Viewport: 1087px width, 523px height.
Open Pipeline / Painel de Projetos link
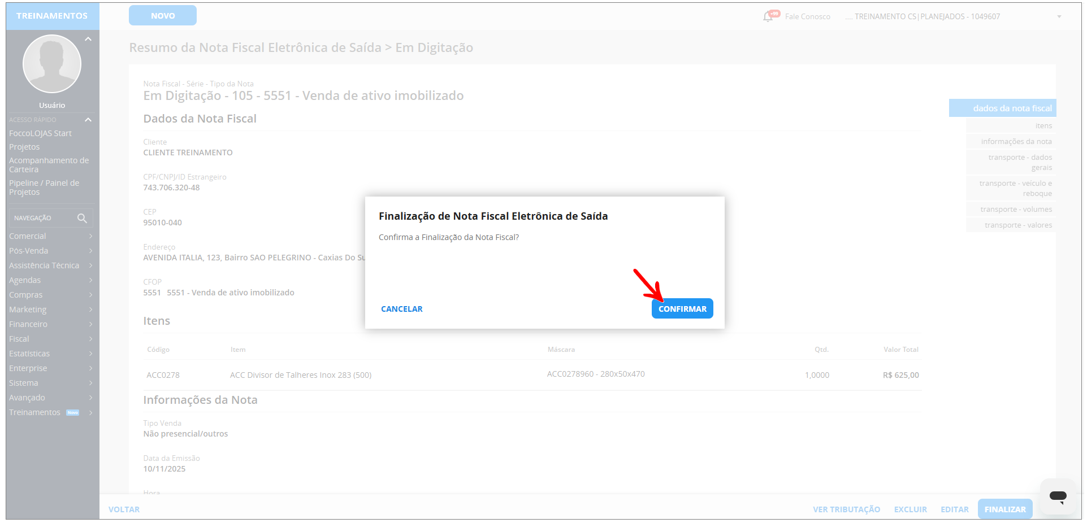point(44,188)
